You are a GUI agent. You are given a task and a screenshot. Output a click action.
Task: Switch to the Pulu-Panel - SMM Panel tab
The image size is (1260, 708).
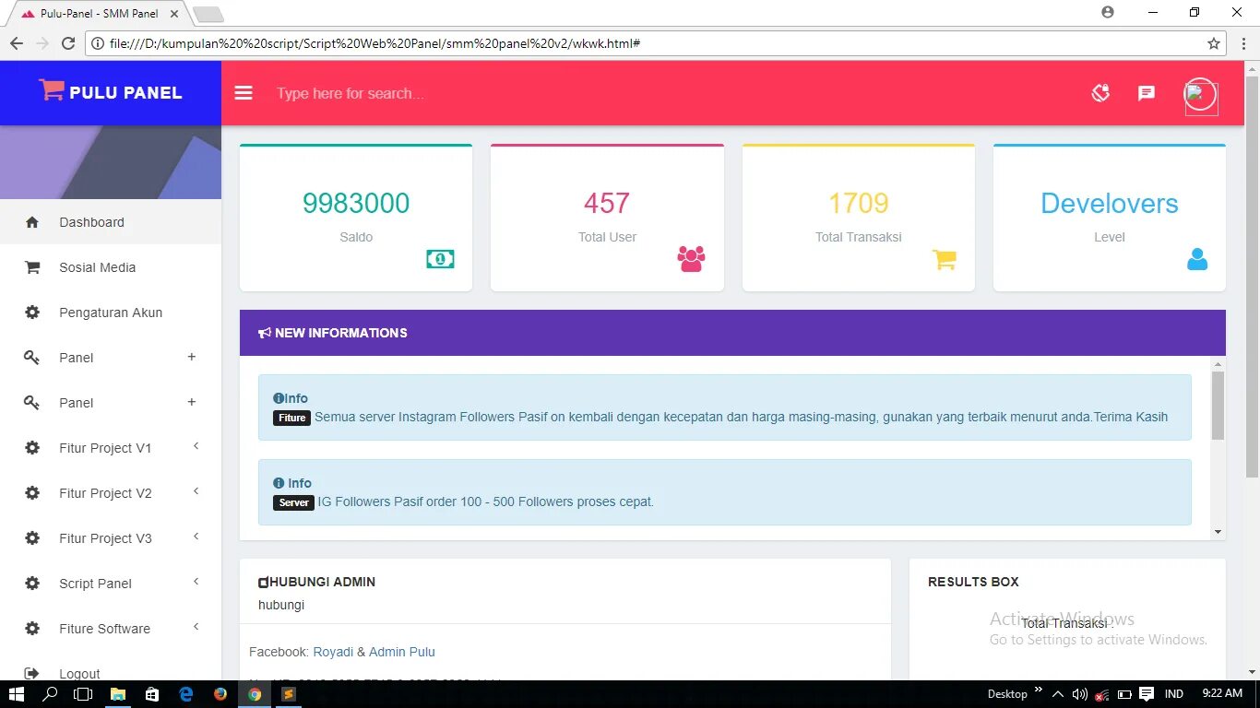pos(99,14)
